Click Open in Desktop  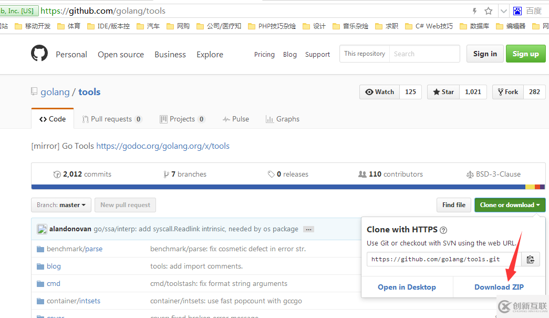click(407, 287)
